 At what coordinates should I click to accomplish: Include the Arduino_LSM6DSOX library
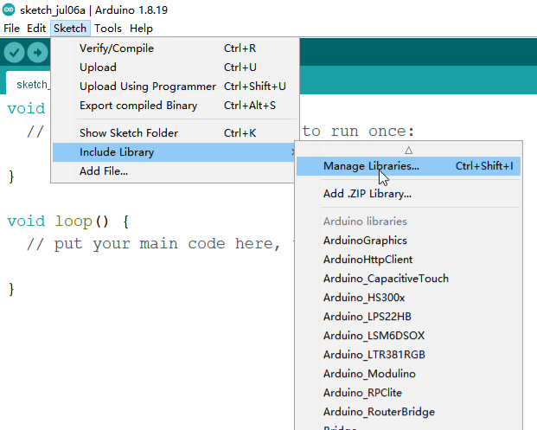point(408,336)
